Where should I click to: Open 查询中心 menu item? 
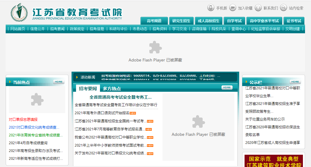click(x=239, y=29)
